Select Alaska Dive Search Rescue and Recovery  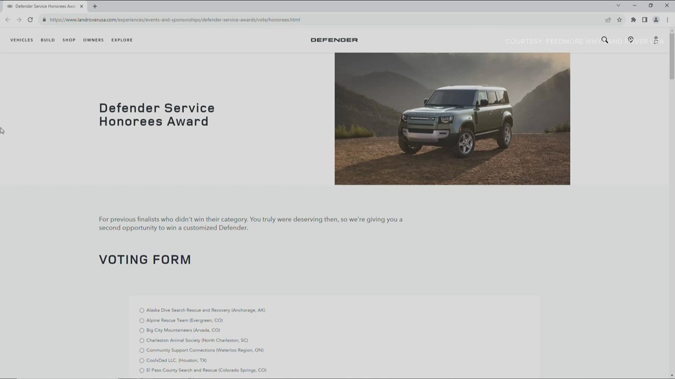142,310
